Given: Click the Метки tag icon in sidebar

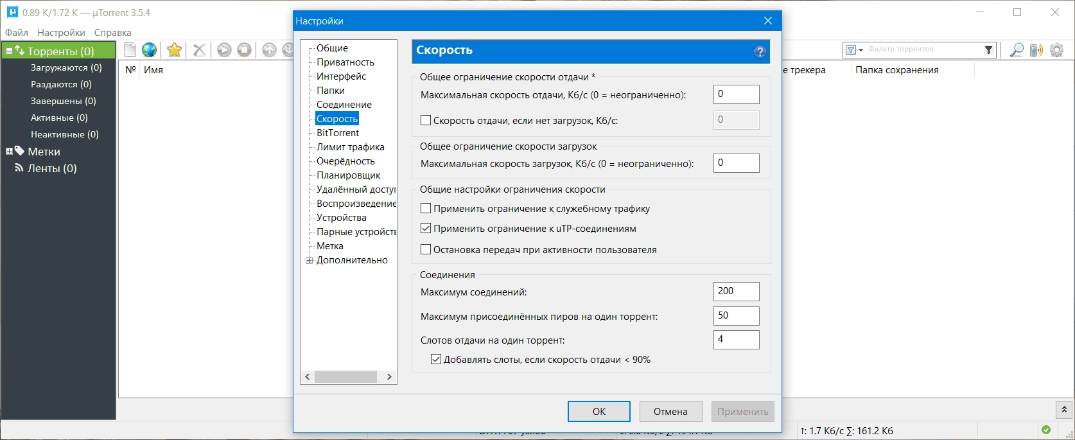Looking at the screenshot, I should (19, 151).
